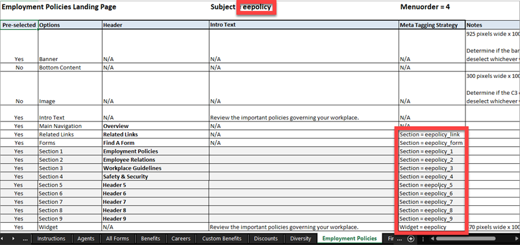The image size is (520, 245).
Task: Click the tab bar split handle dots
Action: click(423, 239)
